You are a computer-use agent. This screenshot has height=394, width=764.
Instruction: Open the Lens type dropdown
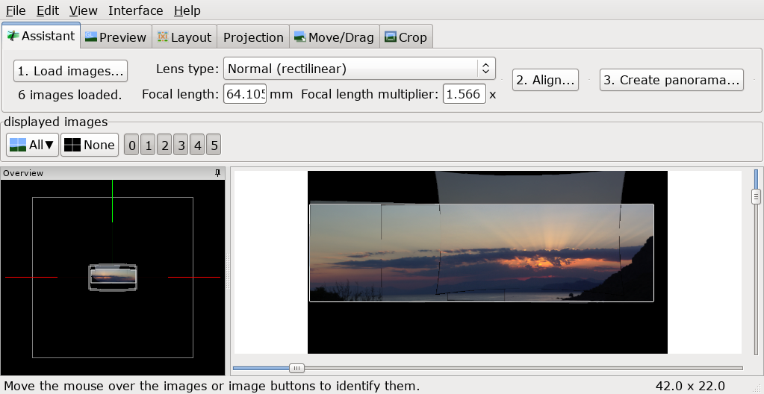click(359, 69)
